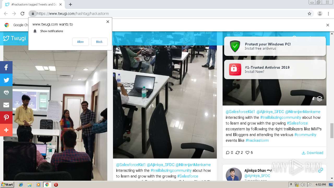Reload the page
This screenshot has width=334, height=188.
click(22, 14)
